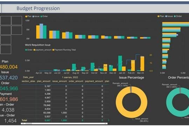Select the 4,947 plan_amount cell
The image size is (189, 126).
[48, 98]
